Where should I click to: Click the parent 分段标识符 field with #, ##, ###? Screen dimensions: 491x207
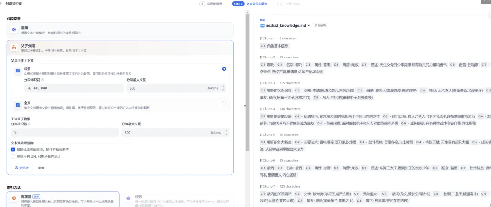pos(74,88)
